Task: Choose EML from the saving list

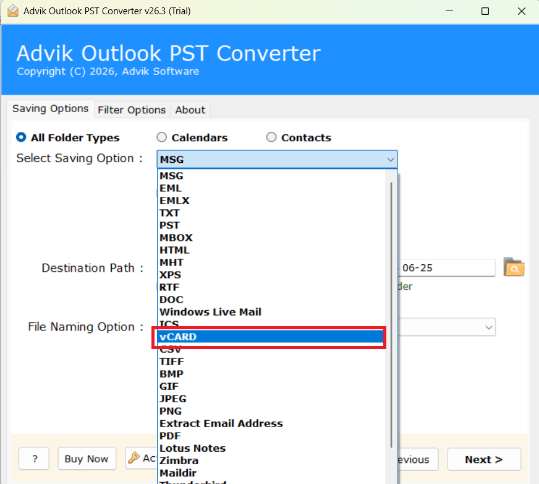Action: coord(271,188)
